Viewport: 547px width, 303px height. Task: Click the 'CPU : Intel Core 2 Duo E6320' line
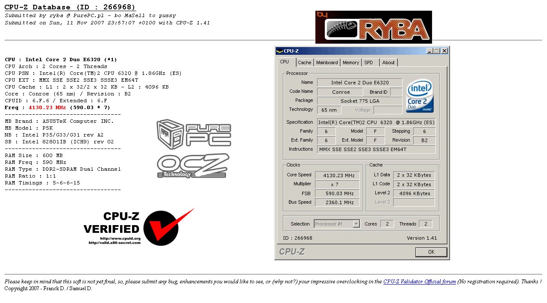61,59
